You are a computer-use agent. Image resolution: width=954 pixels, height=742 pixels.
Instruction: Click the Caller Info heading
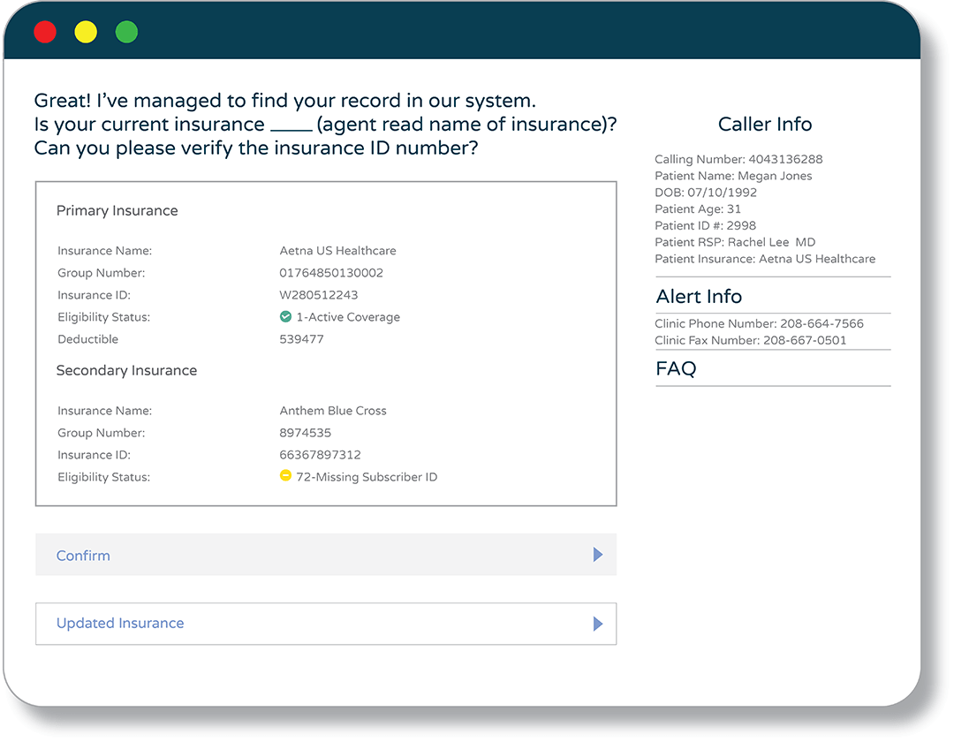pos(764,125)
